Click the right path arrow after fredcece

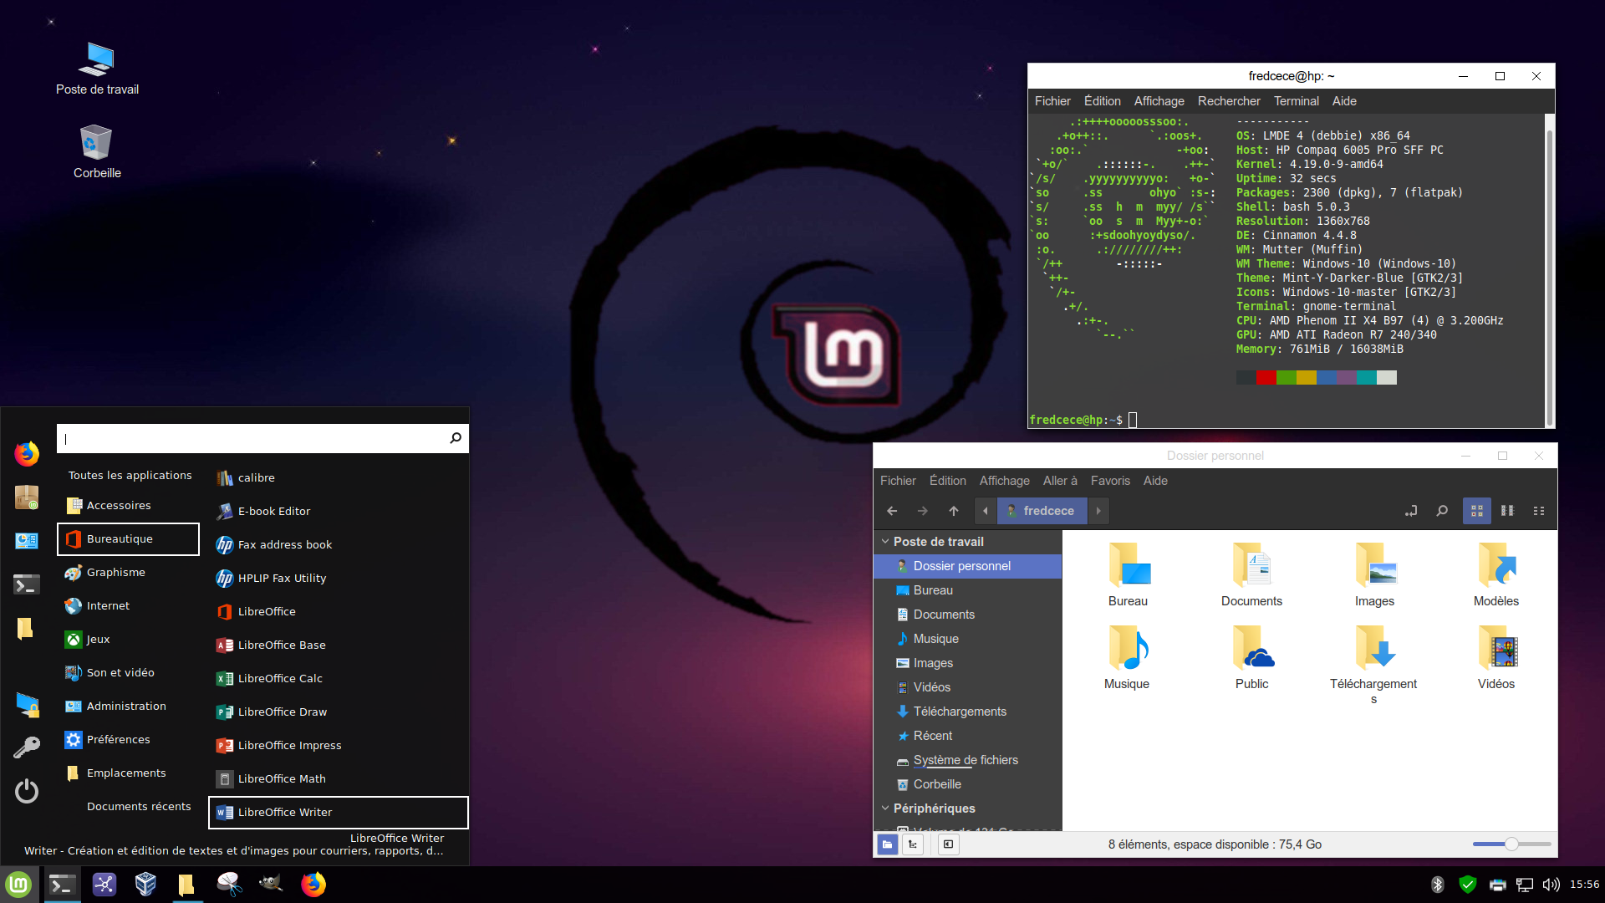tap(1098, 511)
